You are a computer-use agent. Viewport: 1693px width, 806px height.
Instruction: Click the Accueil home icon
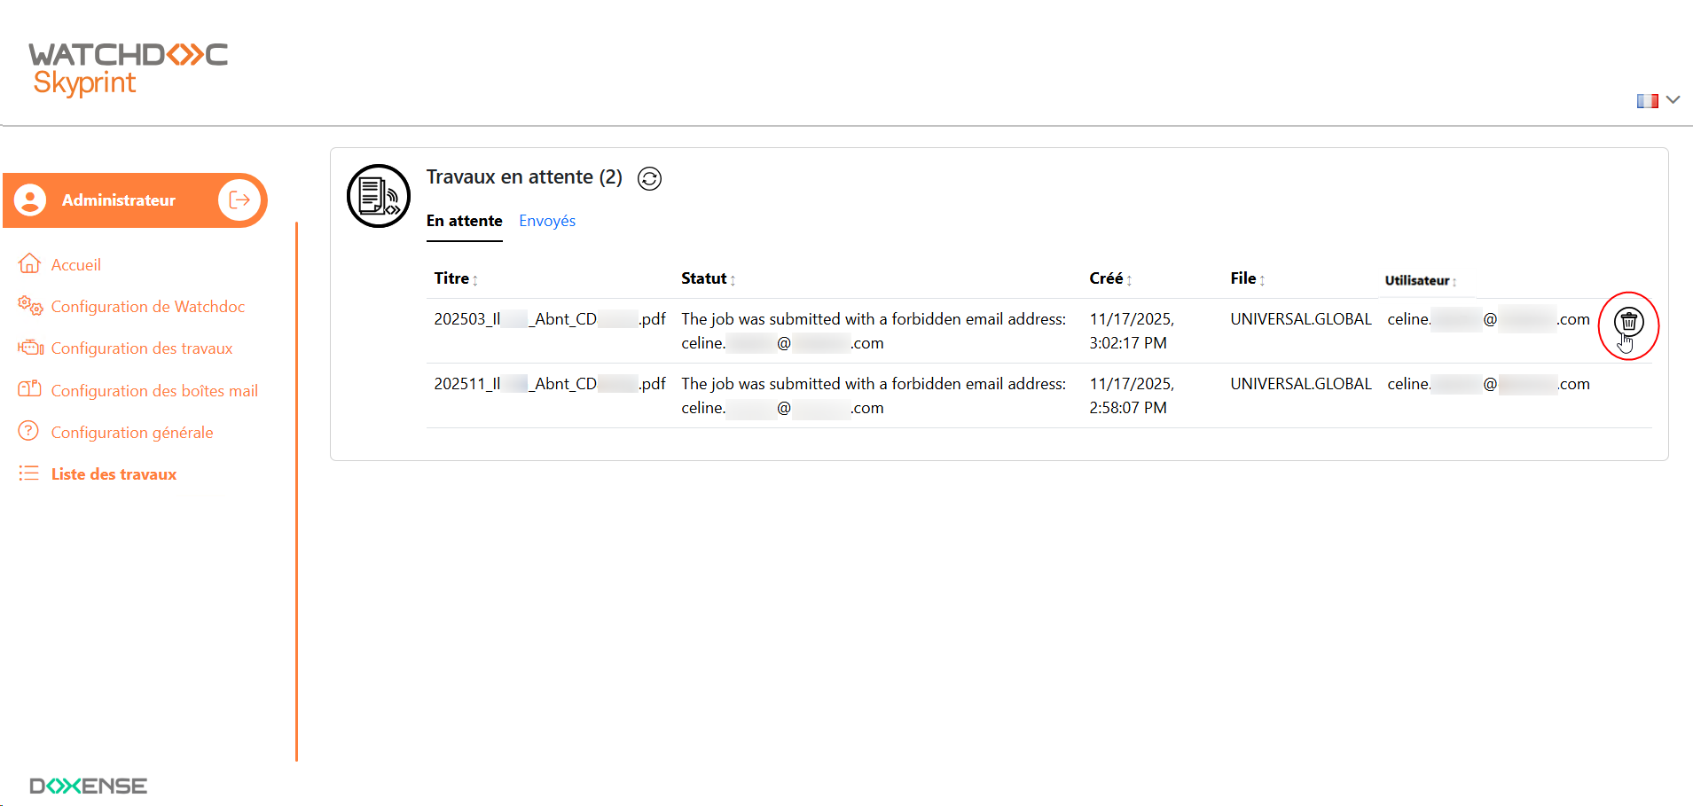click(x=29, y=263)
